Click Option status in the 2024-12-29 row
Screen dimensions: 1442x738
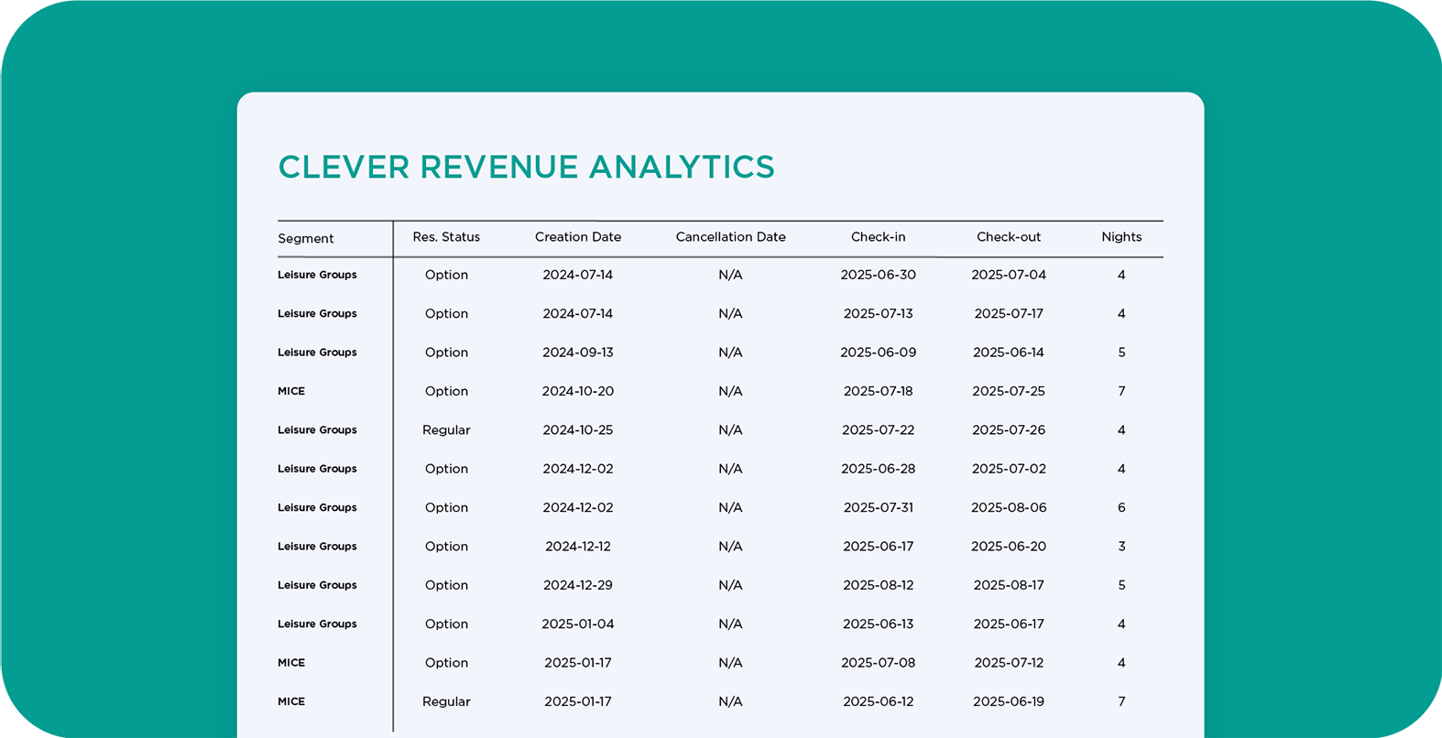pos(446,585)
